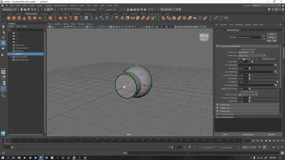Toggle the Outliner button in left sidebar
This screenshot has width=285, height=160.
tap(3, 89)
